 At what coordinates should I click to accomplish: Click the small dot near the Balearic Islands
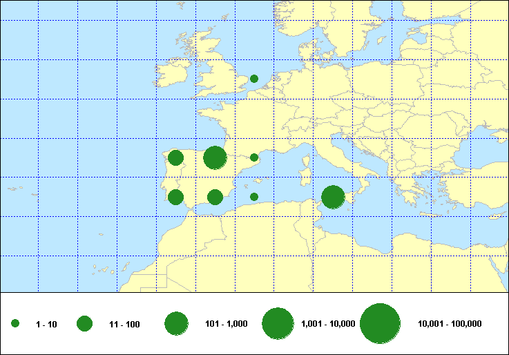pyautogui.click(x=254, y=197)
